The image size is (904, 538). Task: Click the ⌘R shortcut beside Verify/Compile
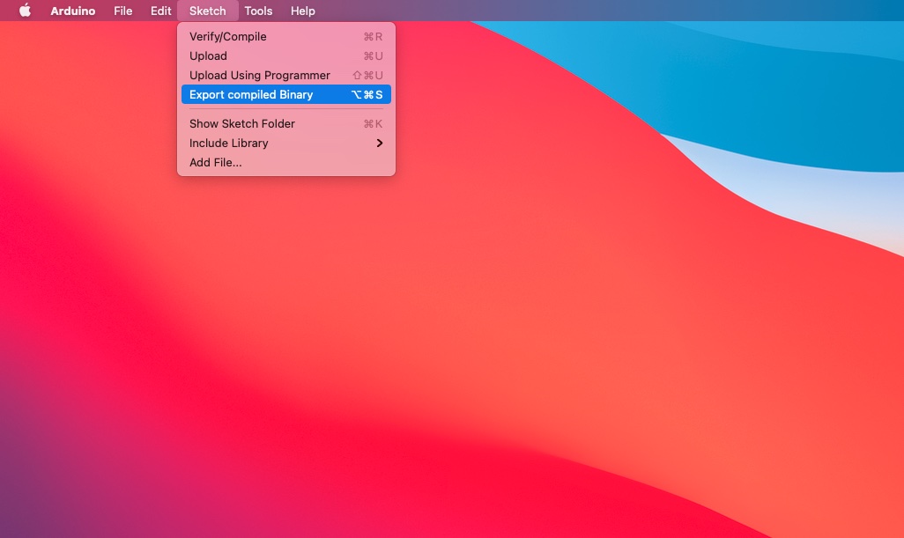pyautogui.click(x=373, y=37)
